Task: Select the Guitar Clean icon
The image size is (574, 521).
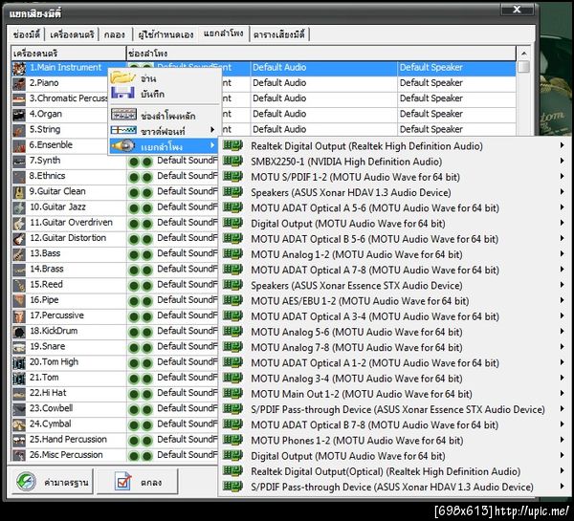Action: pos(19,192)
